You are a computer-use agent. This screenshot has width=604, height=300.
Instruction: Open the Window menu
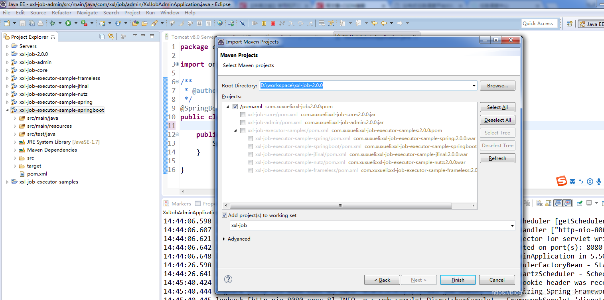170,13
